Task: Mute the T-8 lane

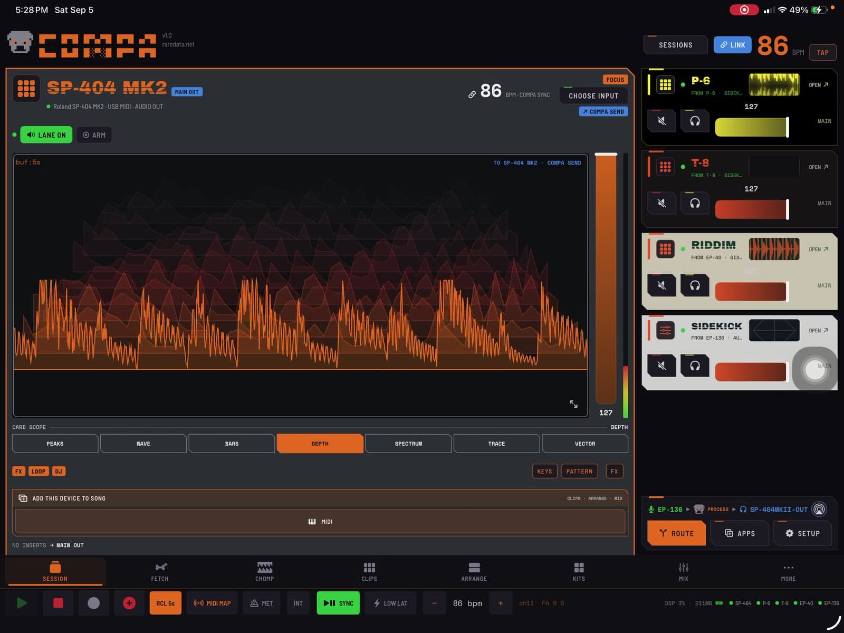Action: [661, 203]
